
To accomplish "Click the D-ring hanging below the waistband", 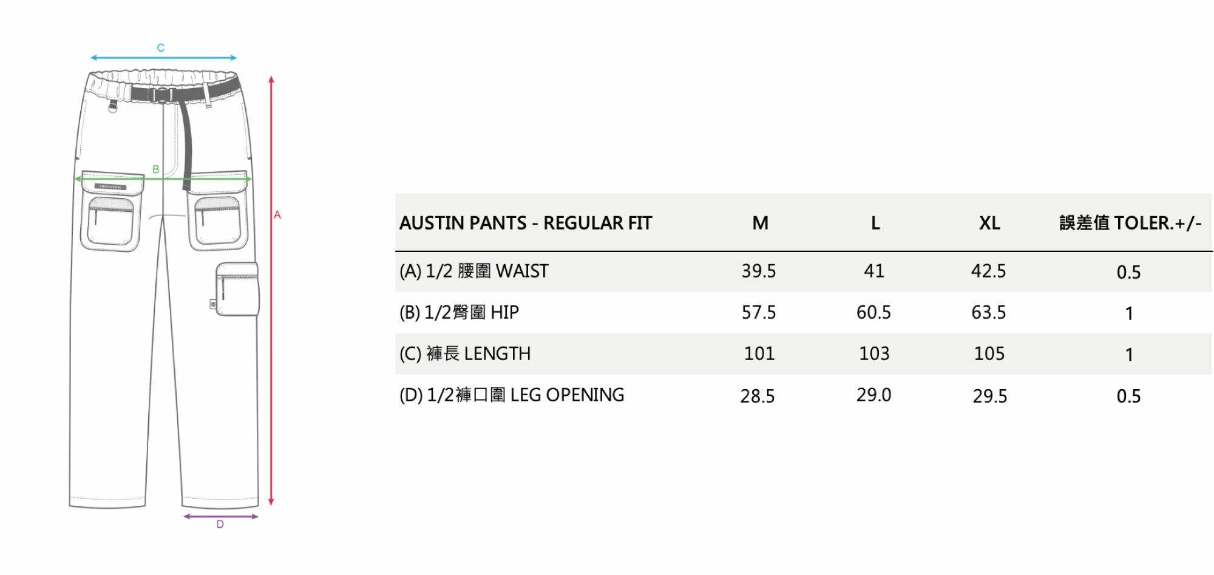I will pyautogui.click(x=113, y=108).
